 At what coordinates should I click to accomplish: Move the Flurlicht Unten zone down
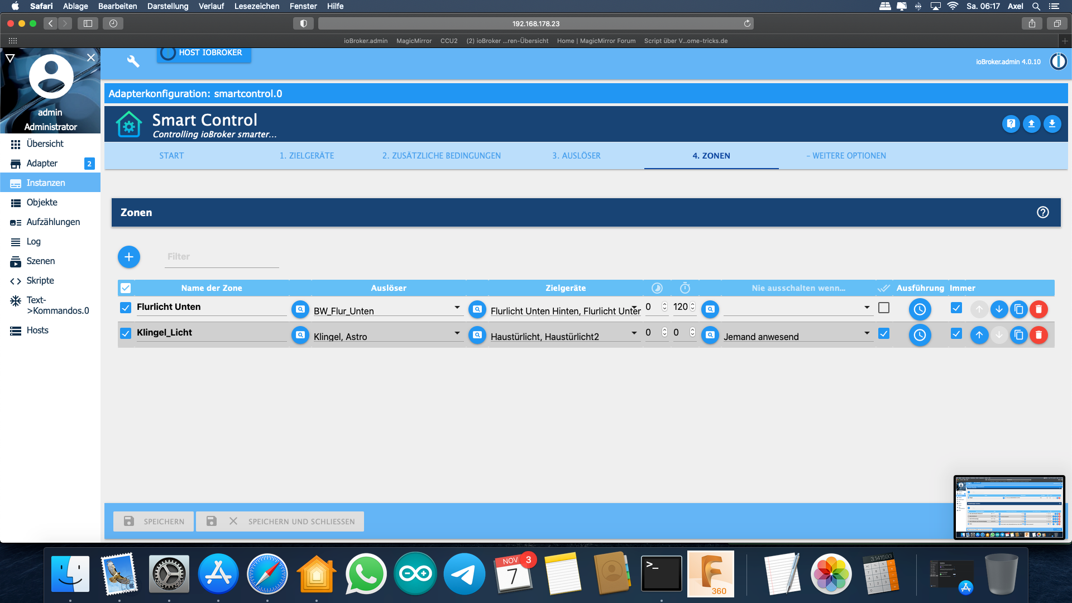pos(999,309)
